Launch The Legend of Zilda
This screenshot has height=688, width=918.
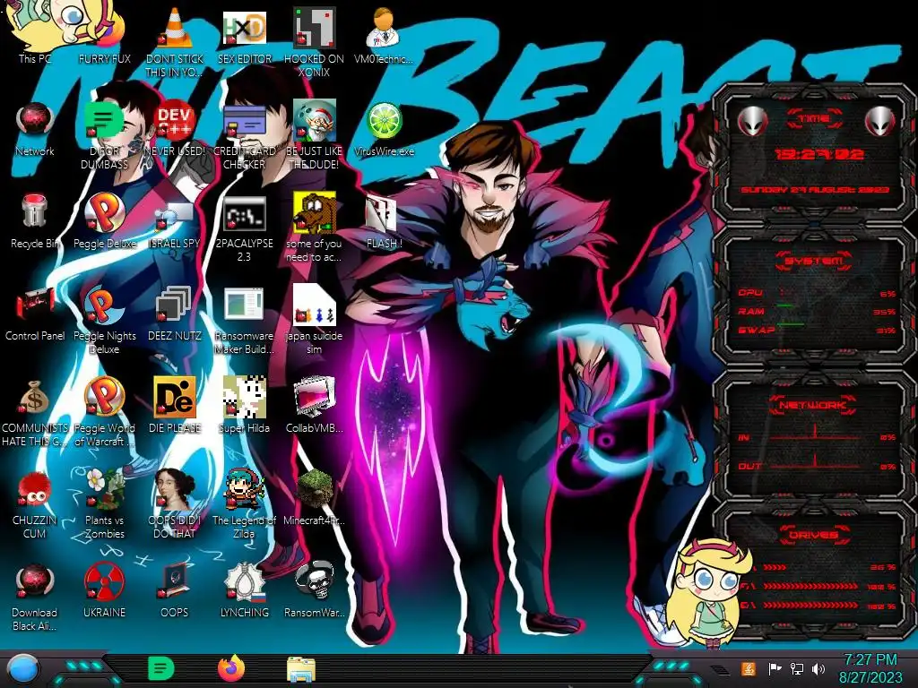point(244,503)
